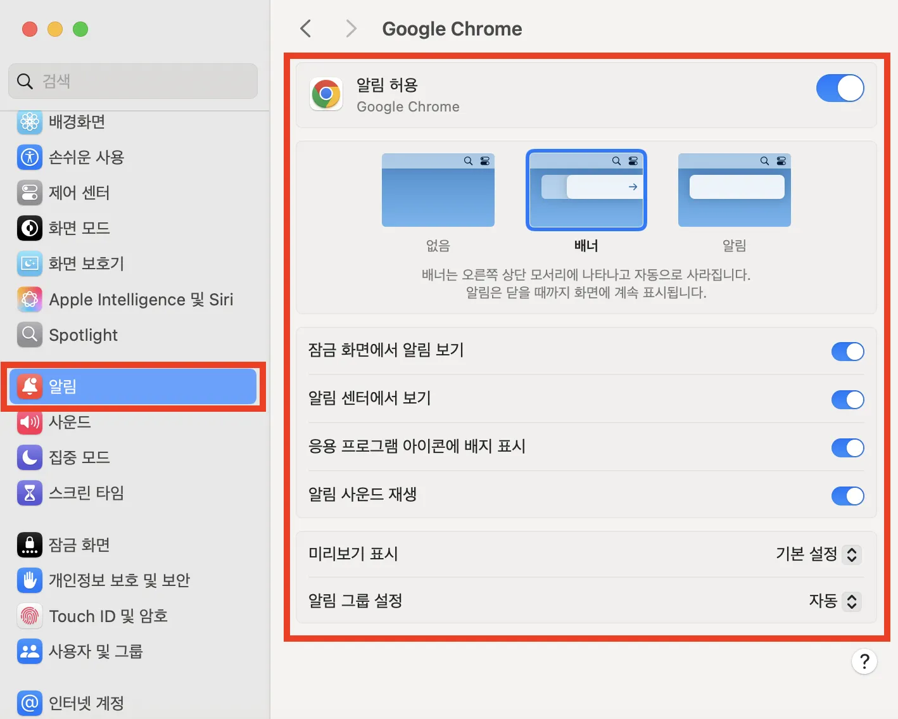Open 제어 센터 settings
The width and height of the screenshot is (898, 719).
133,193
